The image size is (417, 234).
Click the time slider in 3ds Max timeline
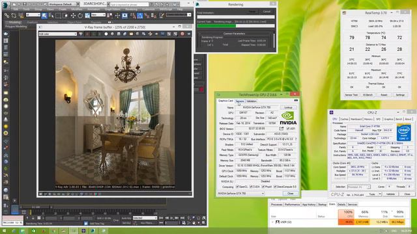coord(36,207)
